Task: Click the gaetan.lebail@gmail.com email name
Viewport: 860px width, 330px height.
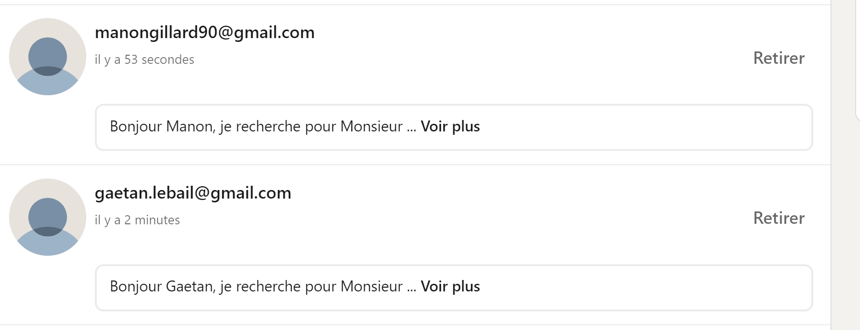Action: [x=193, y=193]
